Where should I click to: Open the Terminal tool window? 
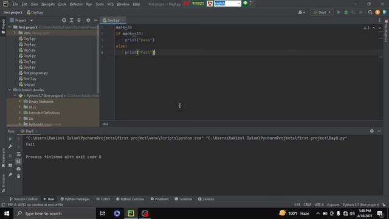click(184, 199)
